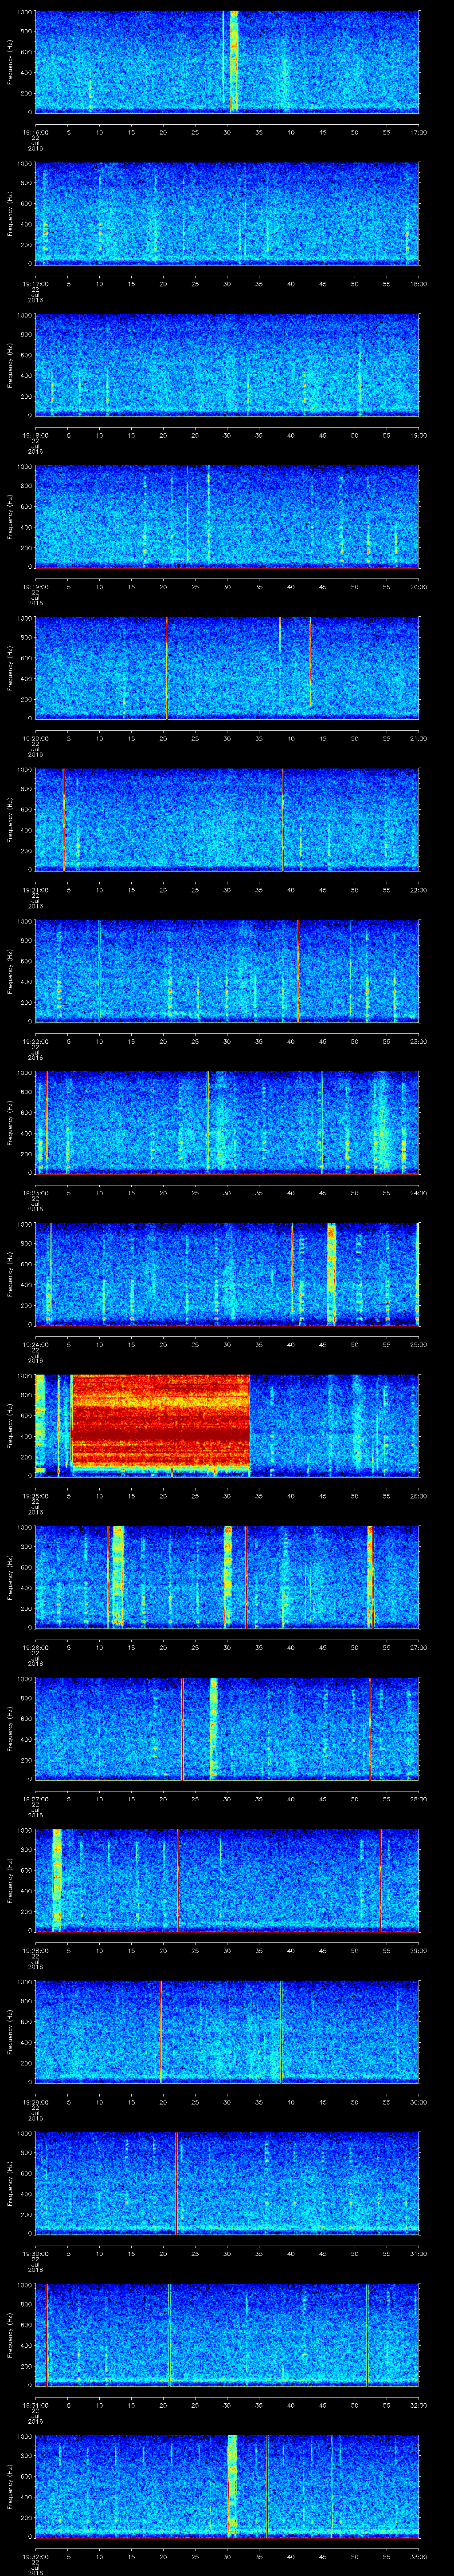
Task: Click the 33:00 end time label
Action: (x=418, y=2556)
